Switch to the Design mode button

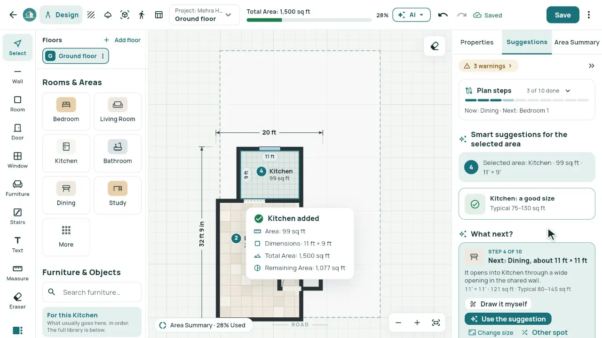tap(61, 15)
